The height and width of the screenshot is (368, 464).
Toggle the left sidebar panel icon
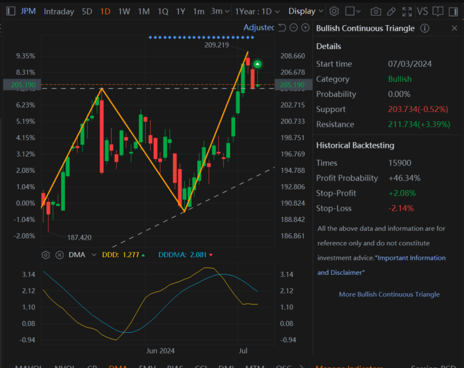click(11, 11)
